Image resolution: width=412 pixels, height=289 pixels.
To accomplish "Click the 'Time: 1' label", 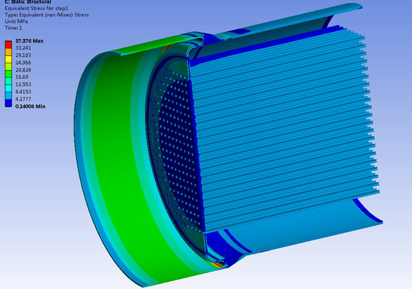I will pyautogui.click(x=13, y=28).
